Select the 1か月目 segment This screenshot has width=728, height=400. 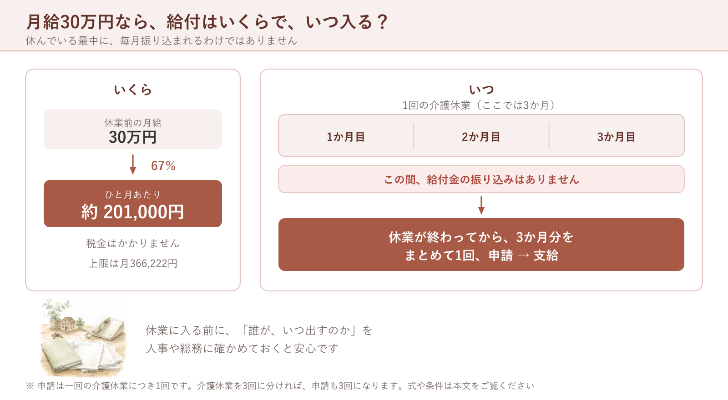(346, 136)
